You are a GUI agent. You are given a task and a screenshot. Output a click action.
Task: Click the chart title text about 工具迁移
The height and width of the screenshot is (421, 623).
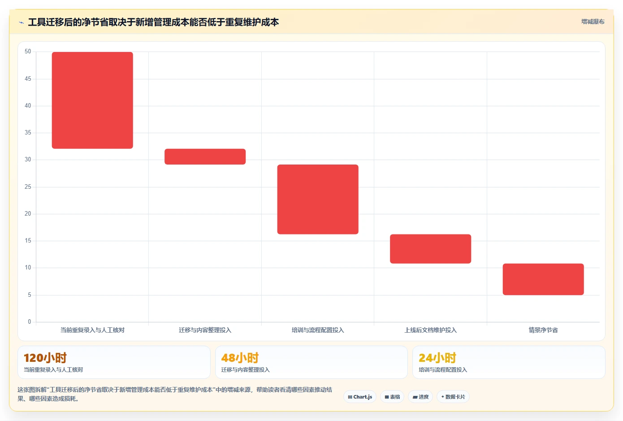point(153,22)
